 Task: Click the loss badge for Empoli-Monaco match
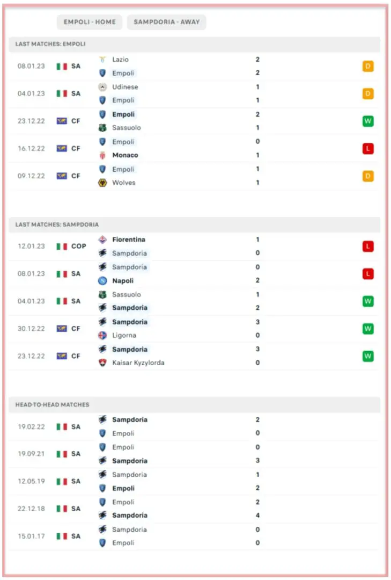click(367, 149)
